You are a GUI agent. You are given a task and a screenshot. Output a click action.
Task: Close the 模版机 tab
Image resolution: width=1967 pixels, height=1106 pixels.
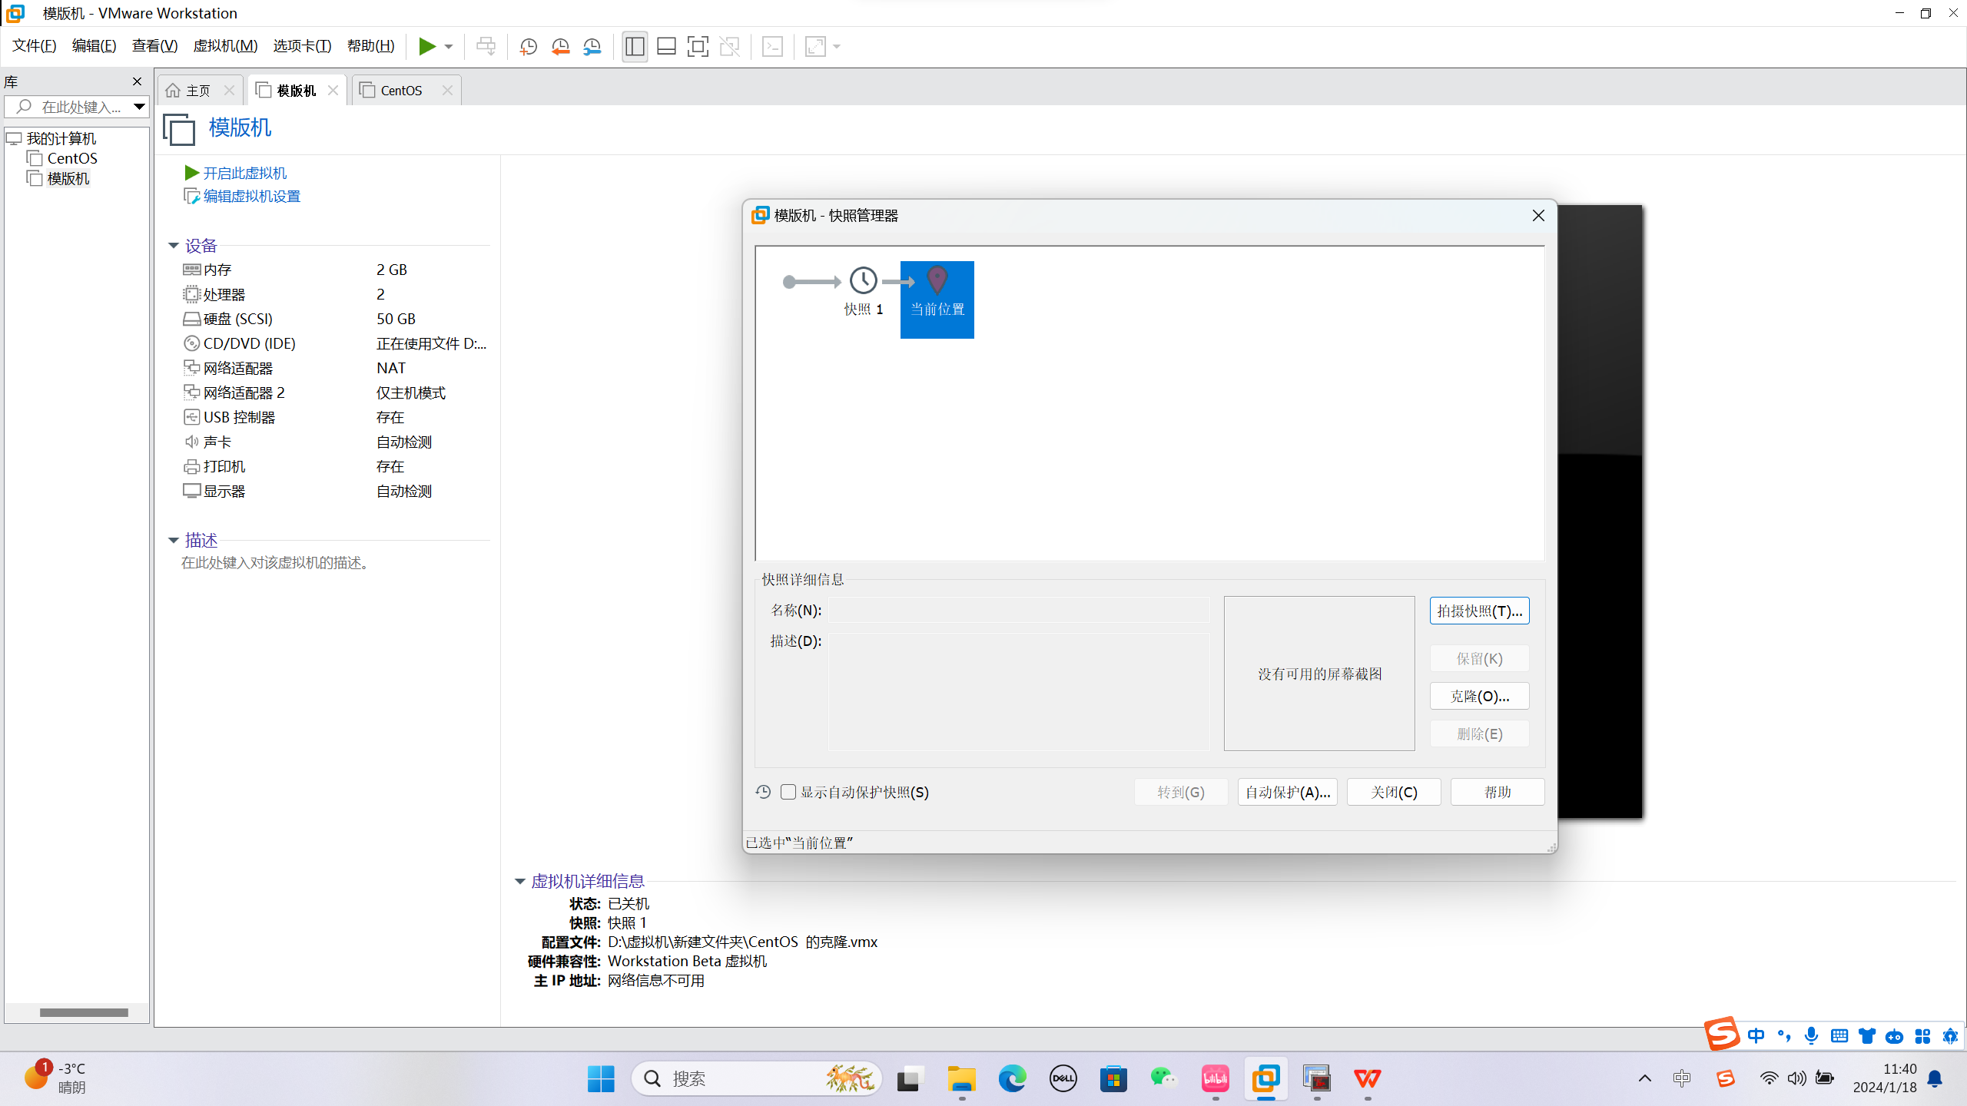(333, 91)
